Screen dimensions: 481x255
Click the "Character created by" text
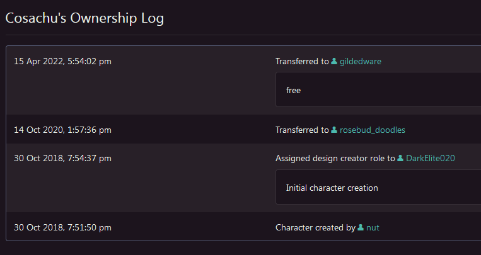click(315, 227)
